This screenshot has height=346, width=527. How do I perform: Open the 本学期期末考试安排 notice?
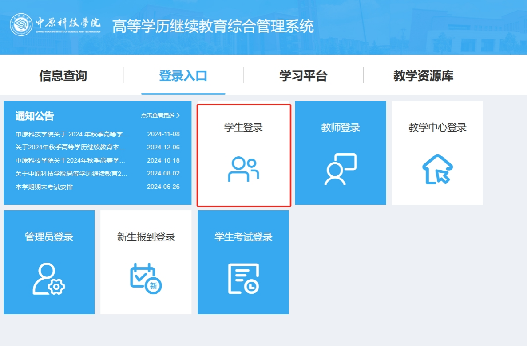click(44, 187)
